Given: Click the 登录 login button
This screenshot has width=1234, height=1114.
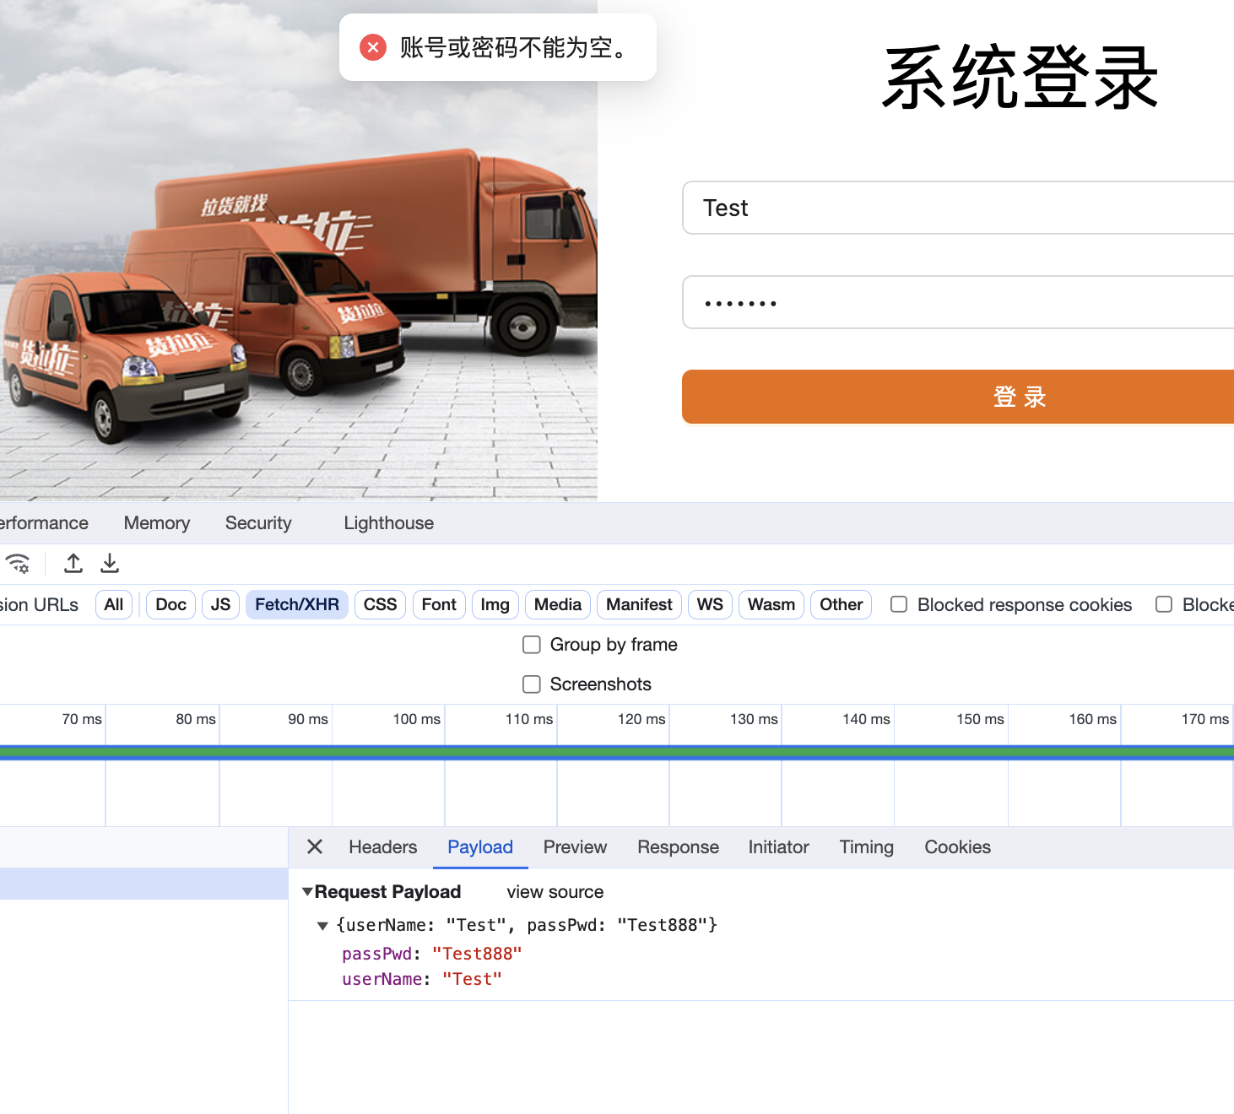Looking at the screenshot, I should tap(1017, 397).
